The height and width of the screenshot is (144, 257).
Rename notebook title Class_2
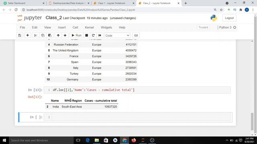(53, 18)
